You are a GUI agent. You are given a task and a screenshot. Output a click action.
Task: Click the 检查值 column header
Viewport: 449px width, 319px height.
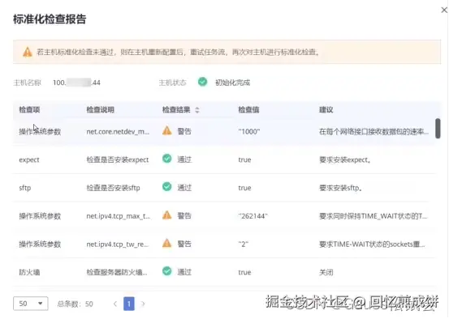(x=248, y=109)
